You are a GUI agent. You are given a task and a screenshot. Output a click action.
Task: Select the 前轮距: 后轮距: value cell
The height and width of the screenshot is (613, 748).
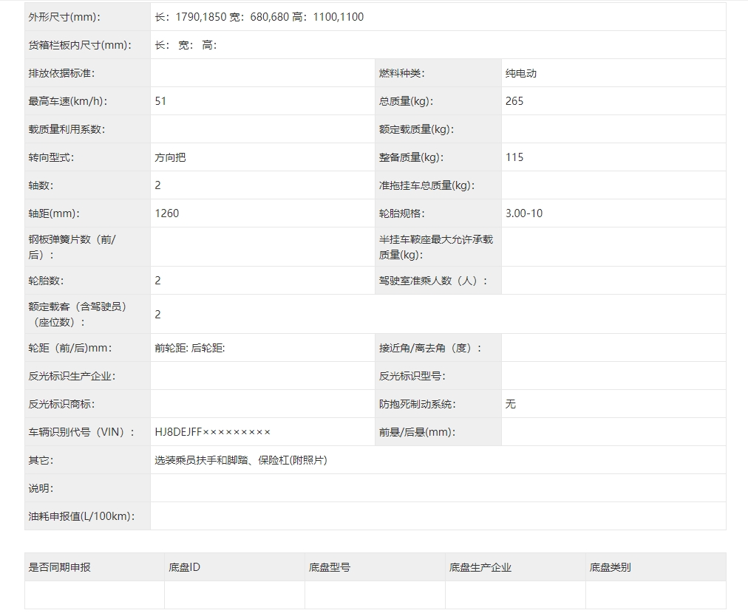tap(190, 348)
